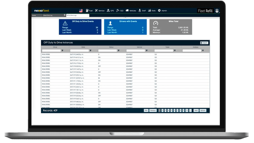This screenshot has height=143, width=254.
Task: Open the Admin menu
Action: coord(162,11)
